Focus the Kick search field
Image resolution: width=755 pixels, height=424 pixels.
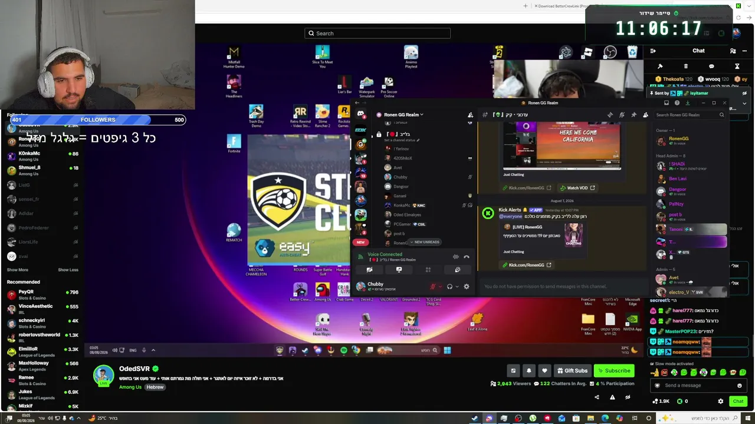point(377,34)
